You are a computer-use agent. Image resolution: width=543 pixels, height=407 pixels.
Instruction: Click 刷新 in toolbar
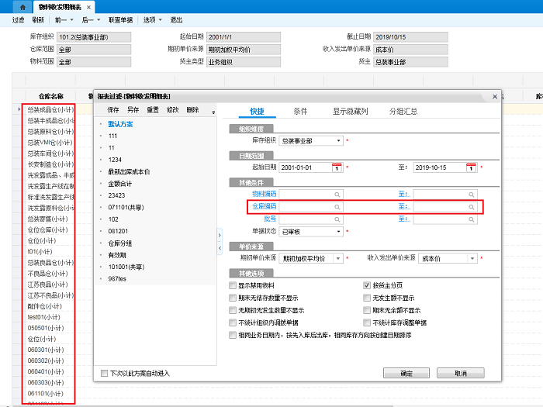point(38,20)
